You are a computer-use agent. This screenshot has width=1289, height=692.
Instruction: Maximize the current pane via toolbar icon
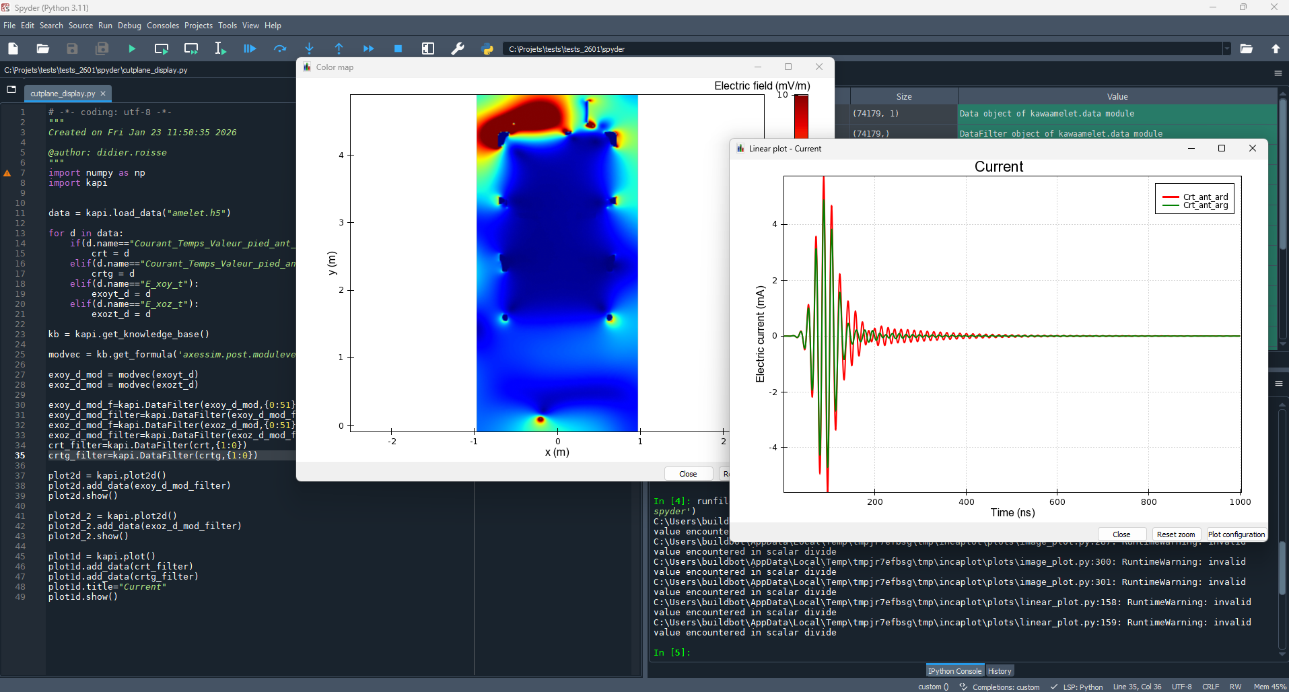click(428, 48)
